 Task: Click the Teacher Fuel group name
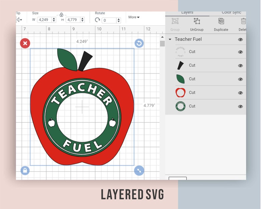point(188,39)
